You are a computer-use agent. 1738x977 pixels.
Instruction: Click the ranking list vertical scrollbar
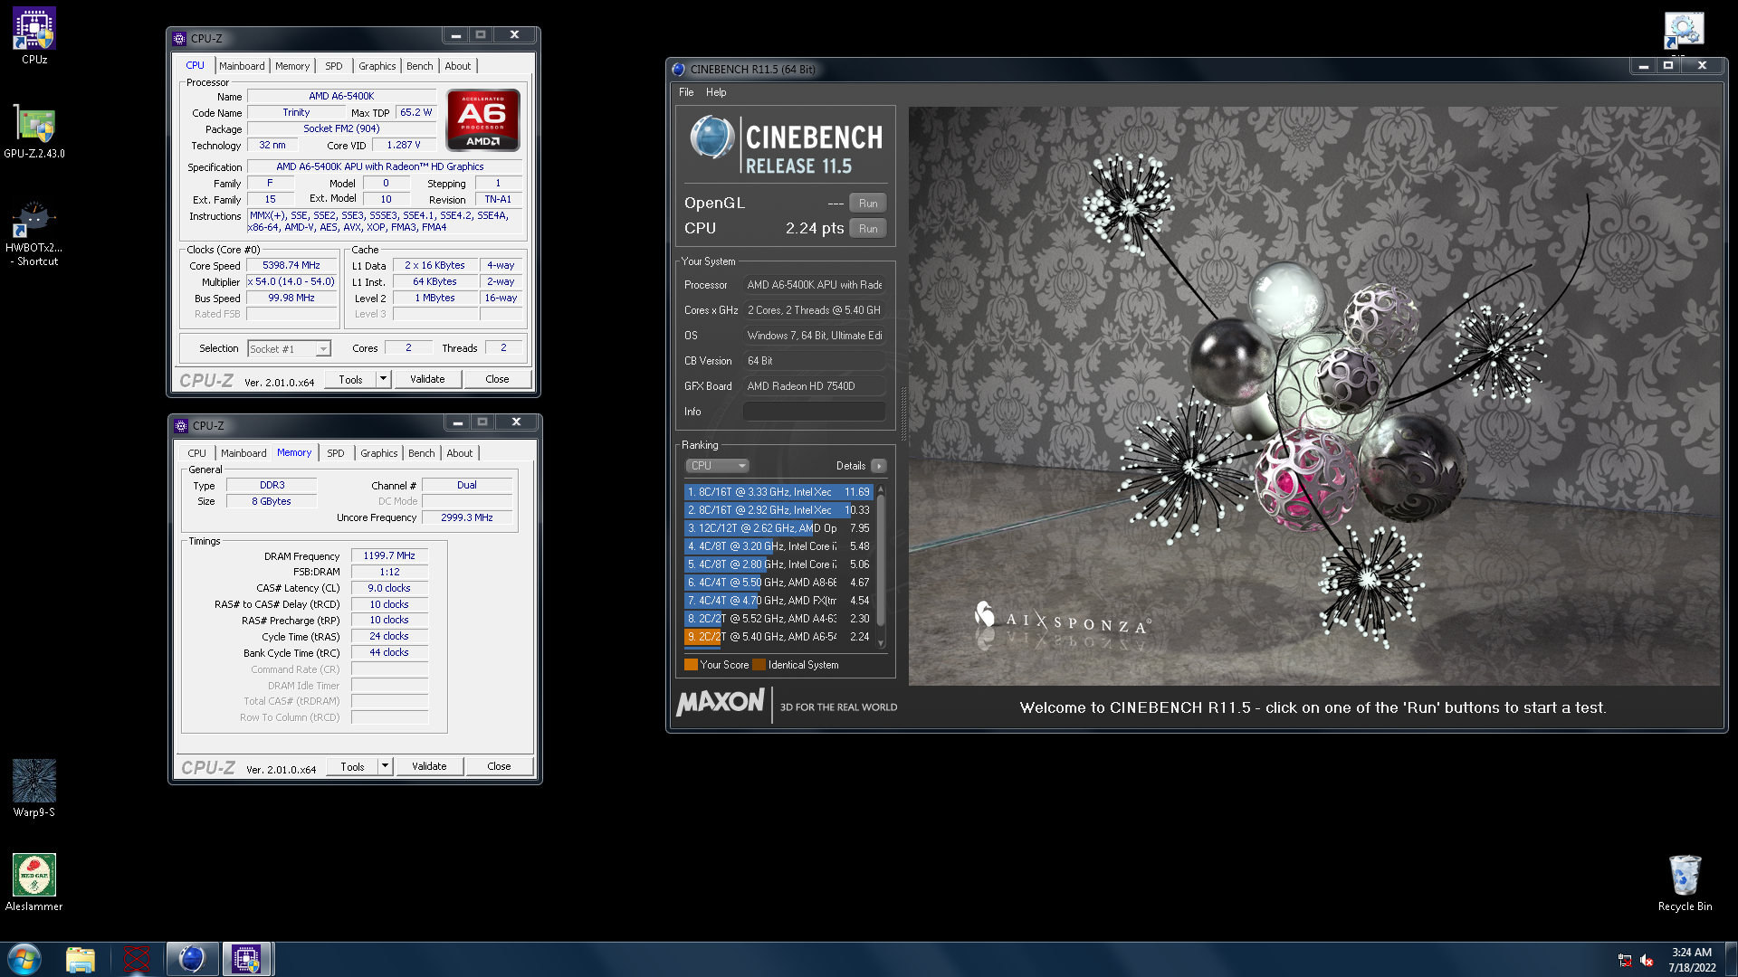click(x=881, y=566)
